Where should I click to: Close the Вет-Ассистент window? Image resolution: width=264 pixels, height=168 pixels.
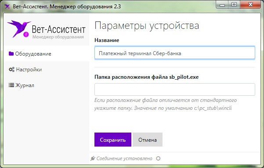click(250, 5)
